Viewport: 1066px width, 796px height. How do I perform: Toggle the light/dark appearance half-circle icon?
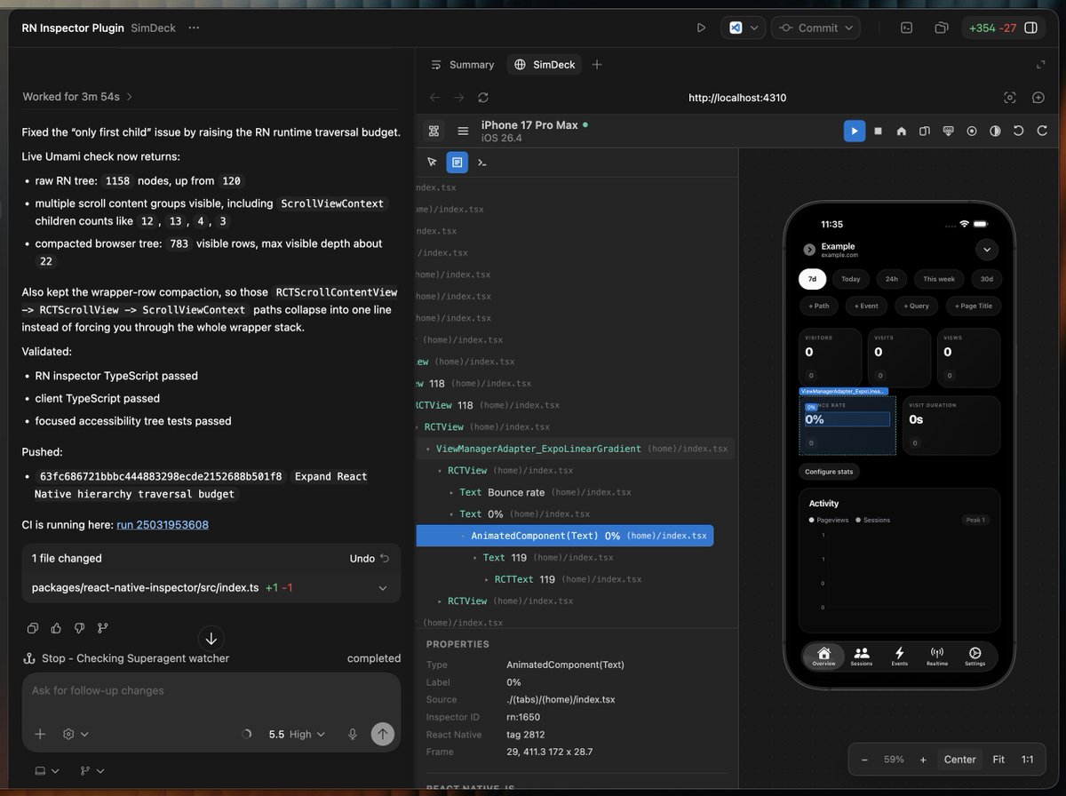coord(995,131)
